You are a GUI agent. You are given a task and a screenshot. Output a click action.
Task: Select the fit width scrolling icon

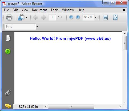tap(106, 17)
